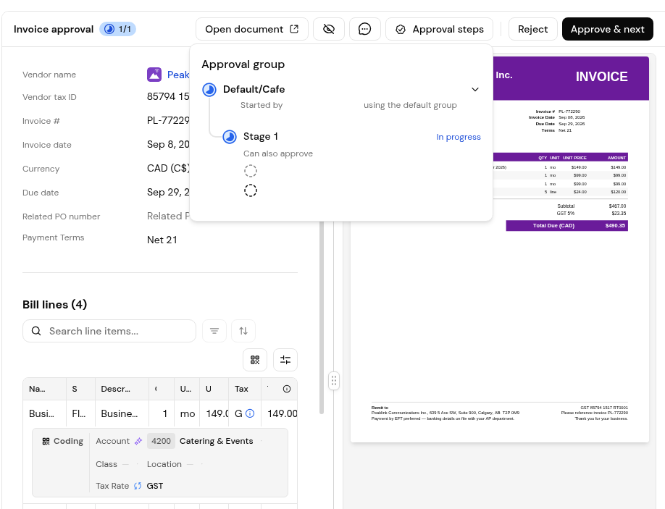The image size is (665, 509).
Task: Click the search magnifier icon
Action: 36,331
